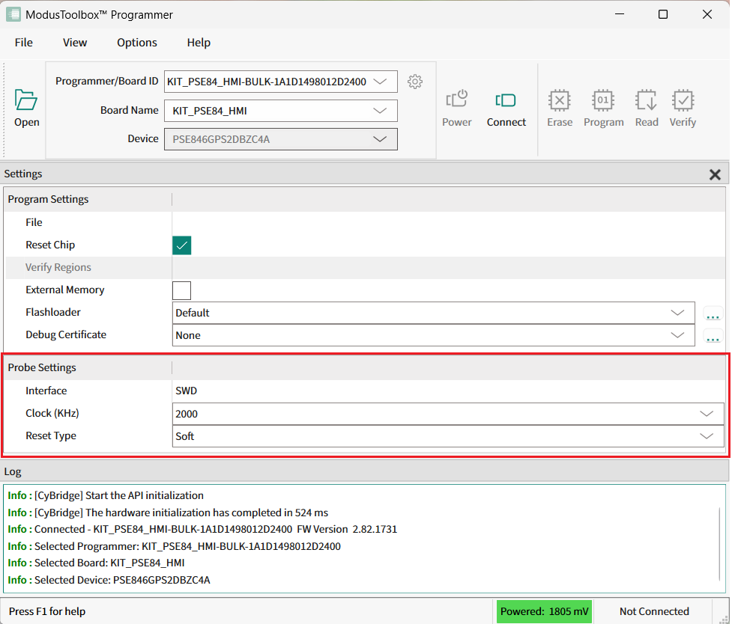Click the Read chip icon

pos(647,100)
